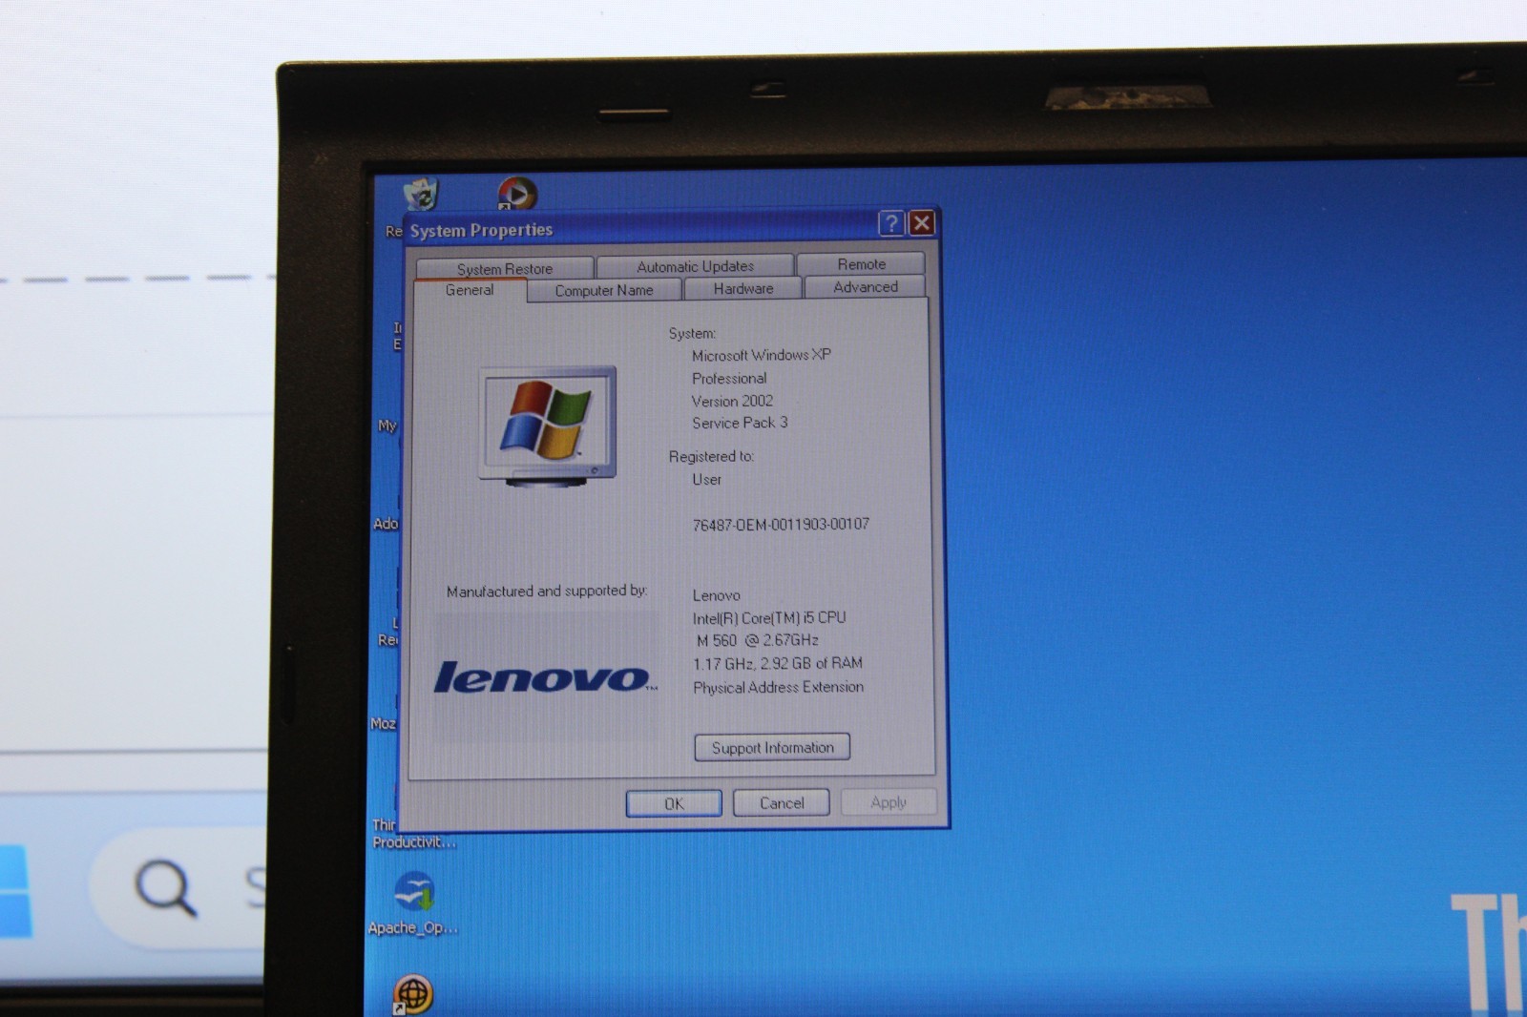Open the Remote tab
This screenshot has height=1017, width=1527.
[861, 263]
